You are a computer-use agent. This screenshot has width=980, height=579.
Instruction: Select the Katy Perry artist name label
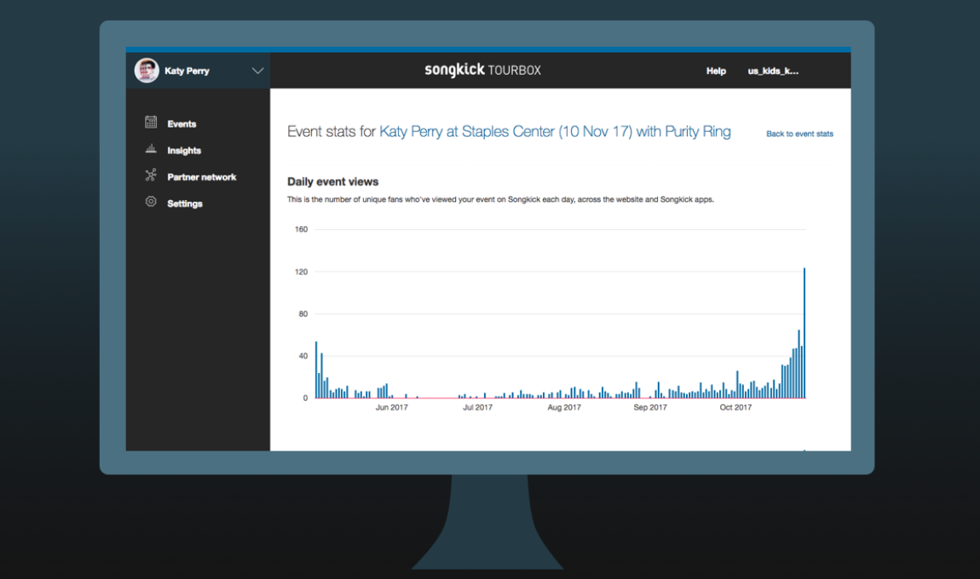pos(187,72)
